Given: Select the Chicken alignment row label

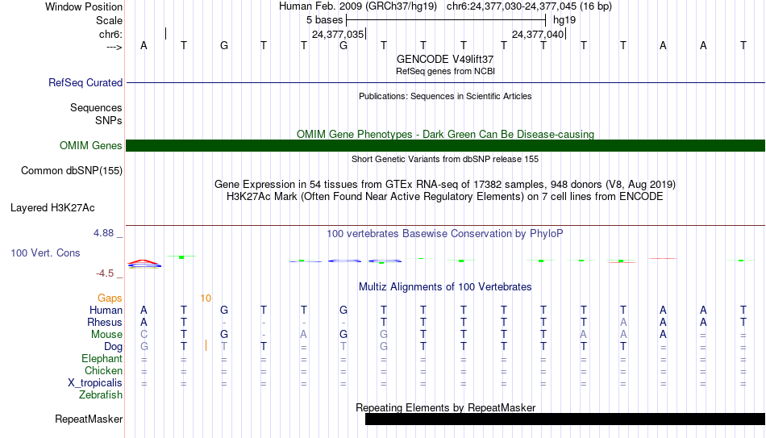Looking at the screenshot, I should [x=103, y=371].
